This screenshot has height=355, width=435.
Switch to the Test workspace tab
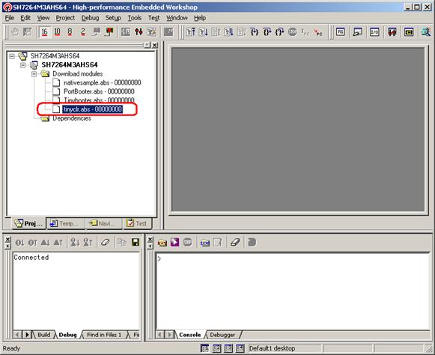point(137,223)
